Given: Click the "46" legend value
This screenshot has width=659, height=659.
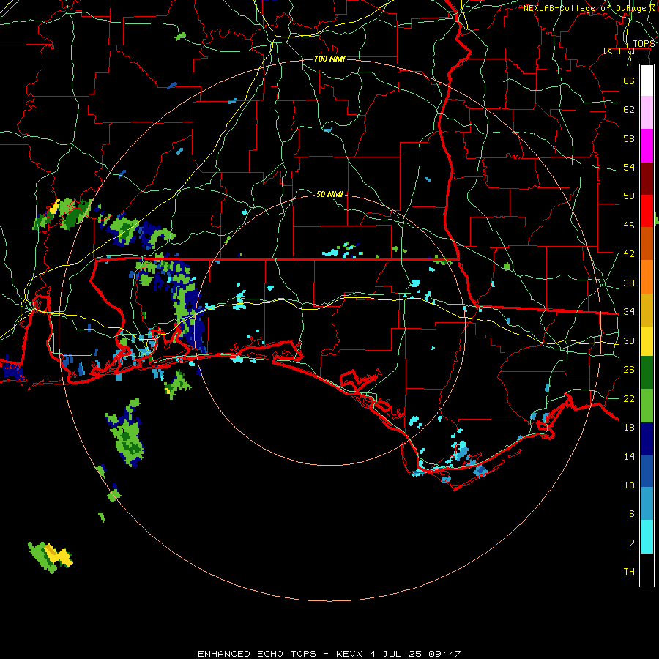Looking at the screenshot, I should coord(629,226).
